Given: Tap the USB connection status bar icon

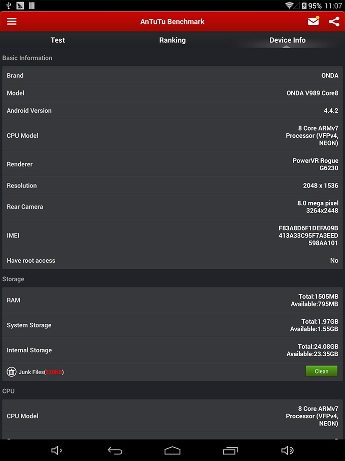Looking at the screenshot, I should [8, 5].
